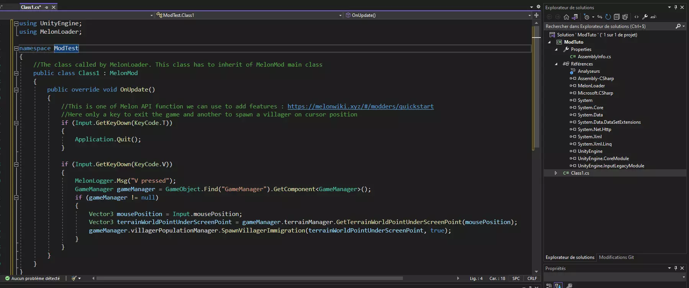Click Sync with Active Document icon
The image size is (689, 288).
point(600,17)
